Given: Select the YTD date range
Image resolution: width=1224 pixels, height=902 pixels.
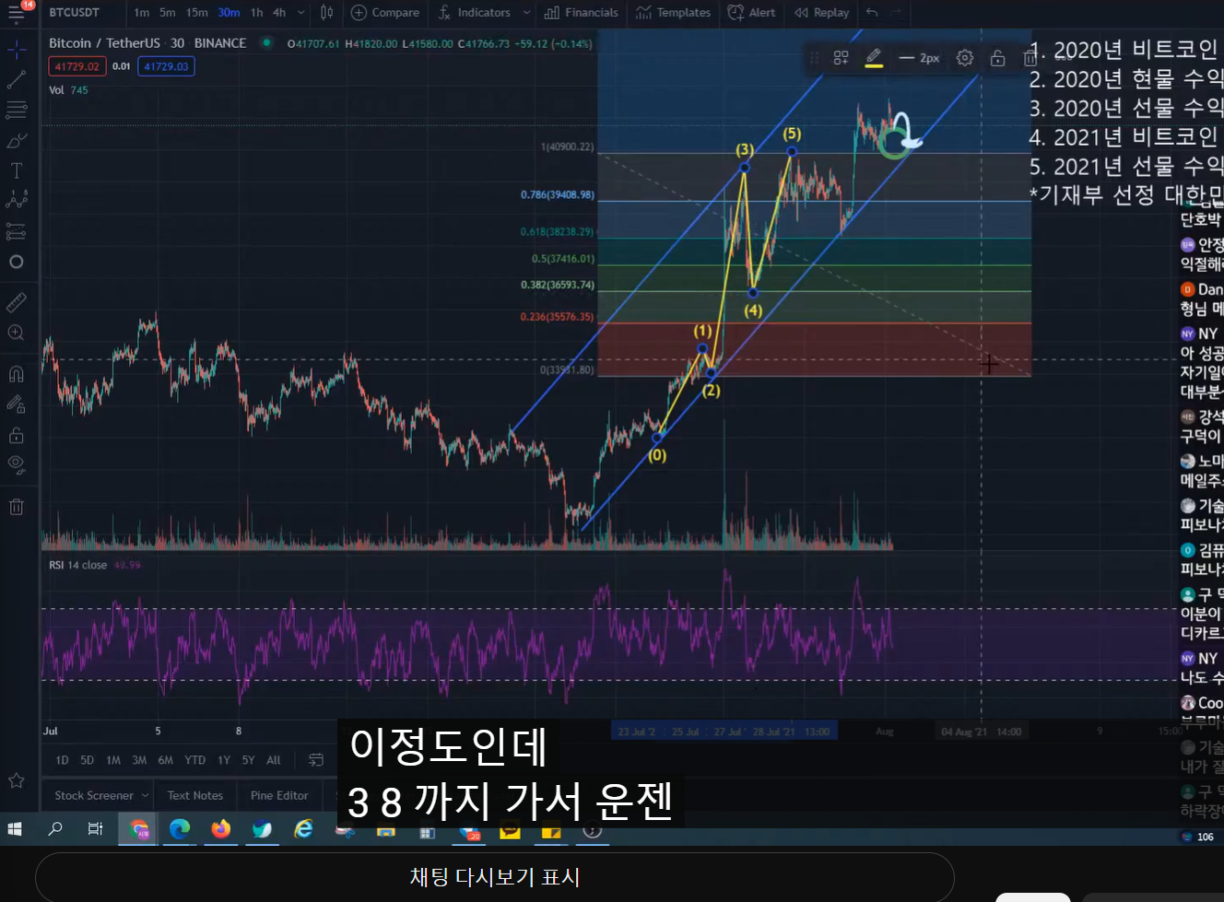Looking at the screenshot, I should click(x=194, y=760).
